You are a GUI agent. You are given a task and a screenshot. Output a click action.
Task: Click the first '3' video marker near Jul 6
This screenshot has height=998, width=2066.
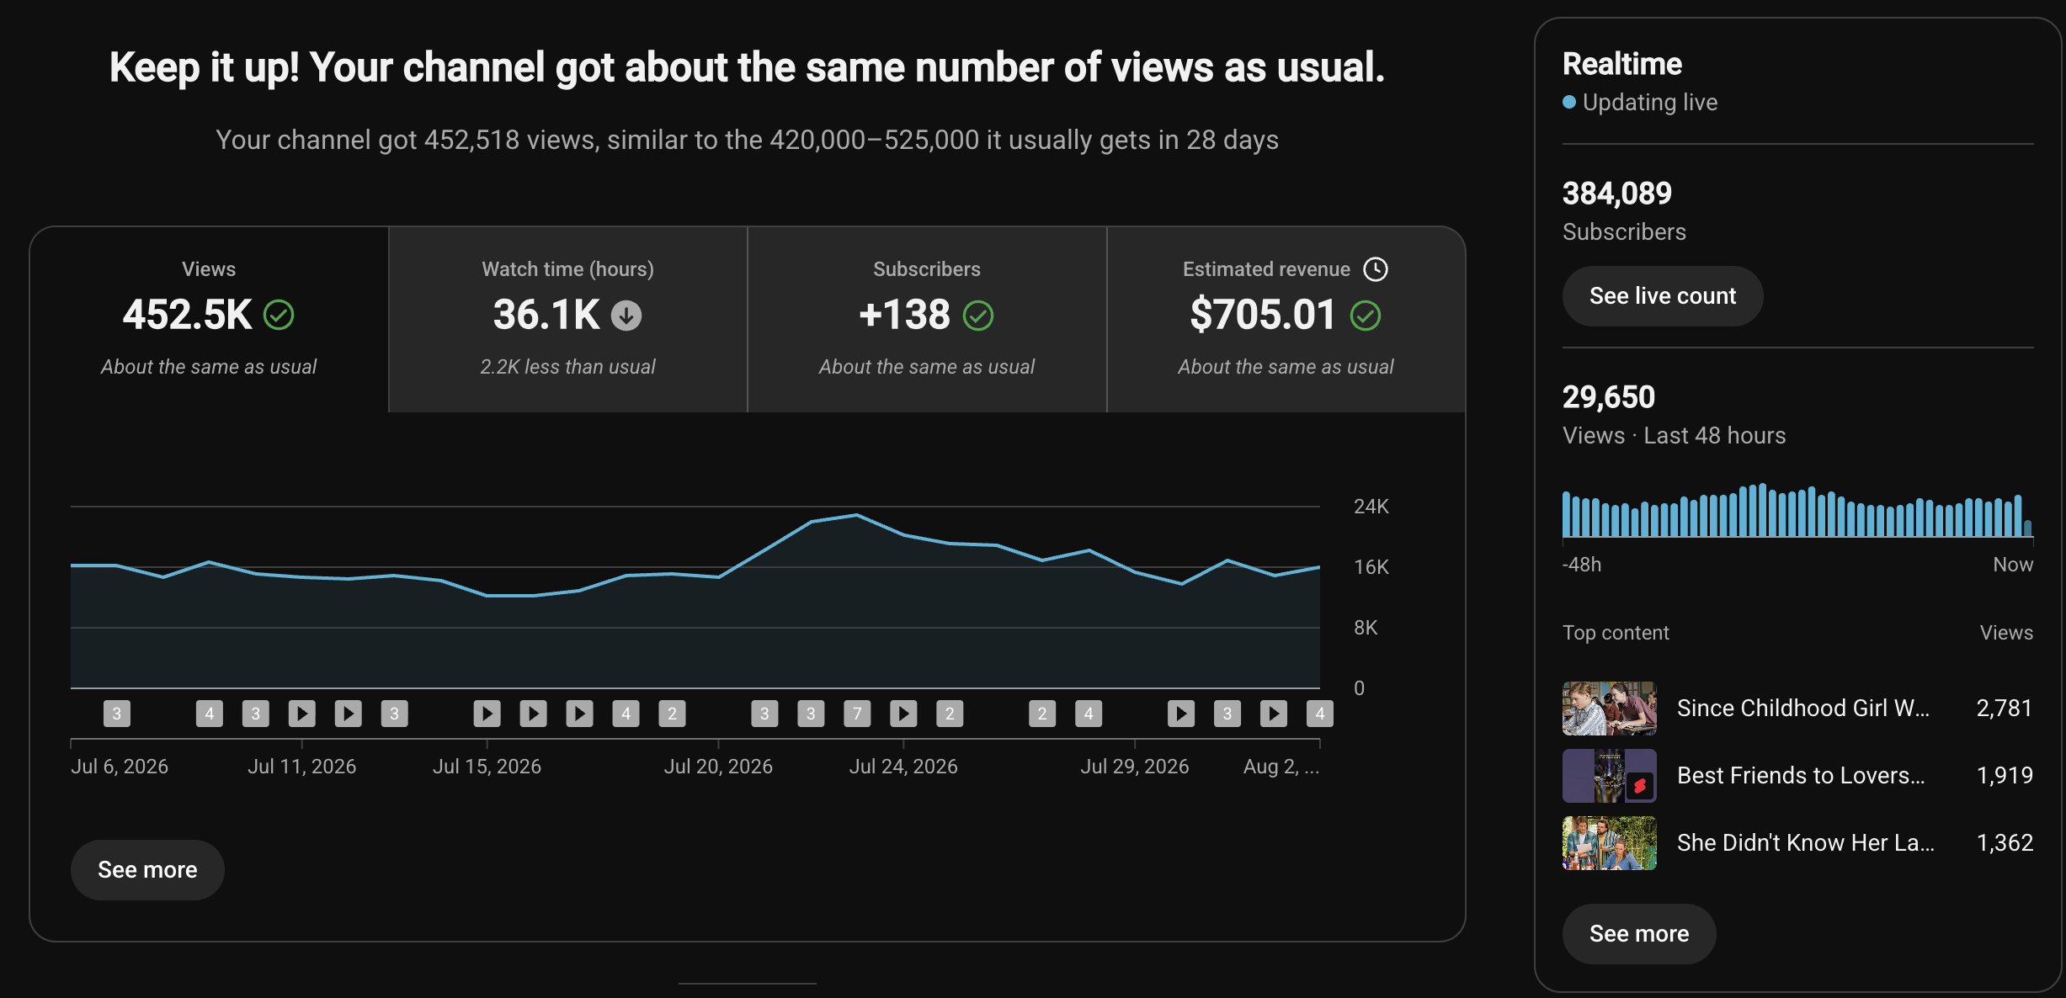coord(117,714)
